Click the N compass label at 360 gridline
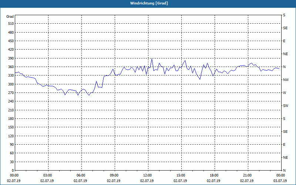This screenshot has height=185, width=296. (x=285, y=67)
